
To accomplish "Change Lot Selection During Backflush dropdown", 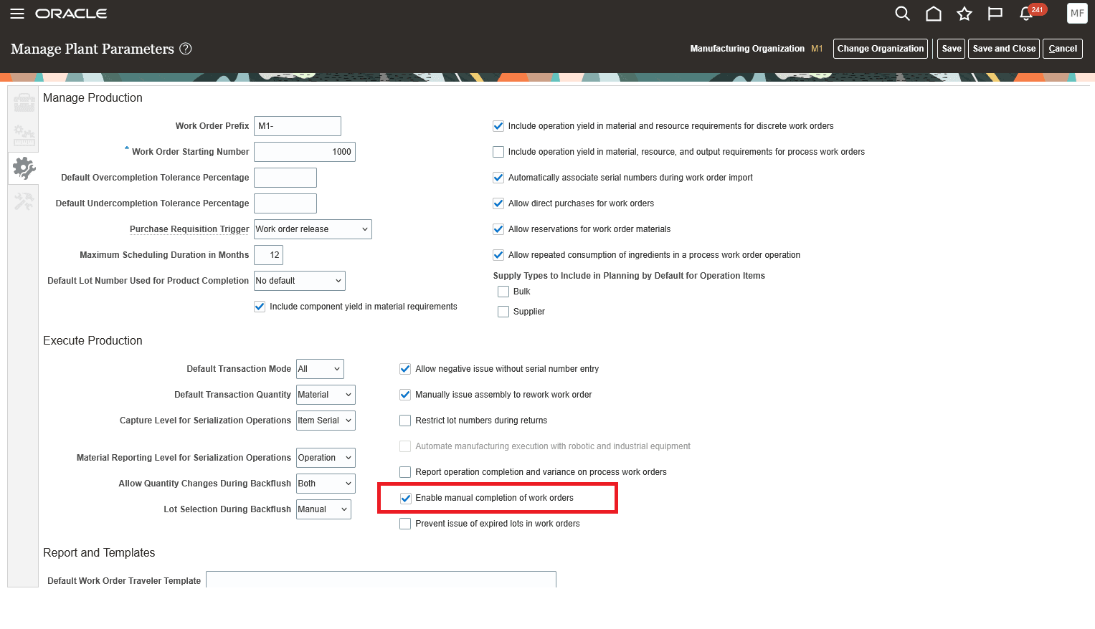I will point(323,509).
